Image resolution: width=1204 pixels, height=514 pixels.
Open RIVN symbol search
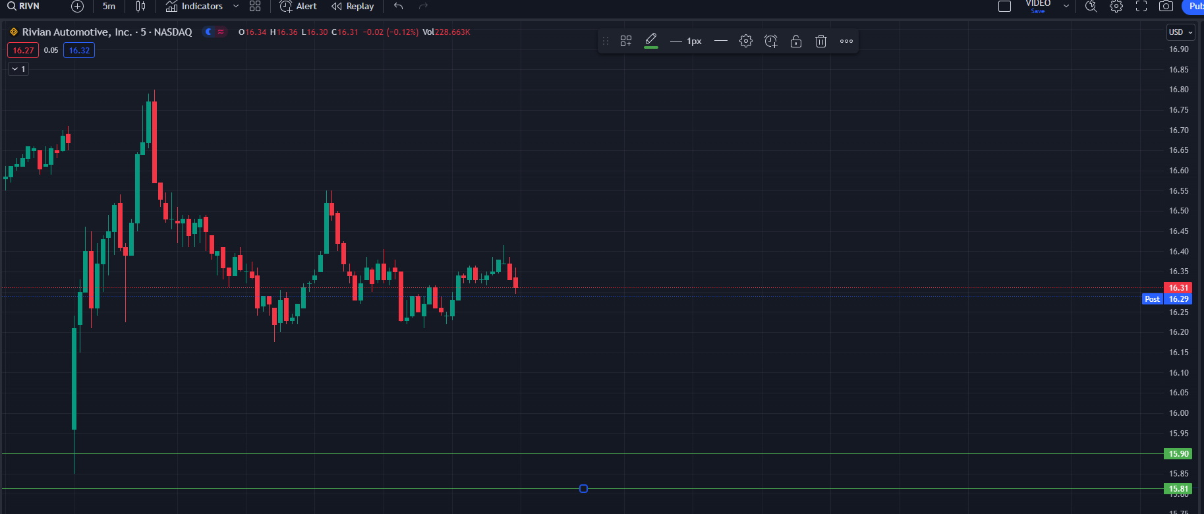24,6
